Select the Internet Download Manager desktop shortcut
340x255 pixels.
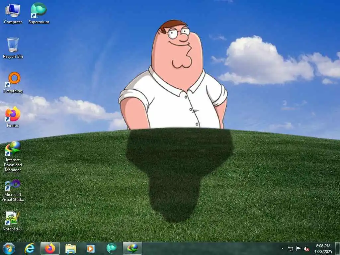[x=13, y=157]
